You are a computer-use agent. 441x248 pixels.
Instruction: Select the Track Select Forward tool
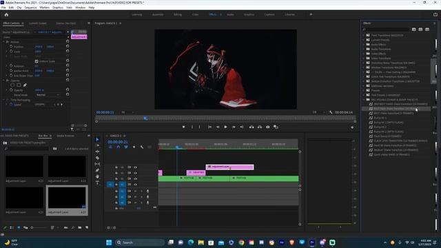pos(97,145)
